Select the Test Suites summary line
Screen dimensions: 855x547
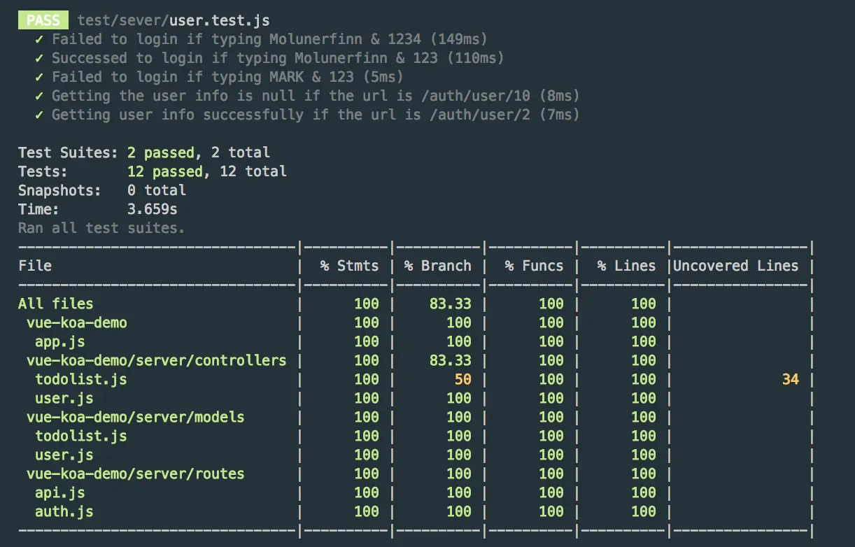pos(144,152)
